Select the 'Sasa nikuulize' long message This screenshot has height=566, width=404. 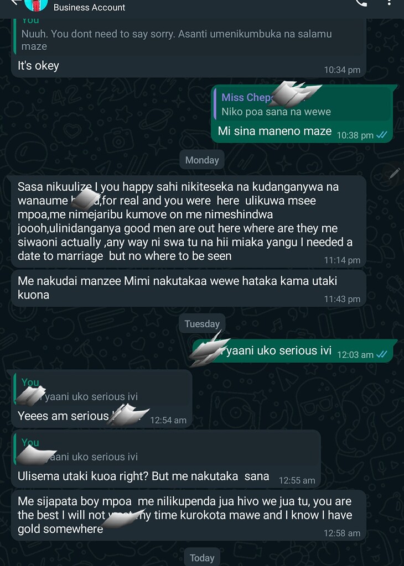[x=189, y=222]
